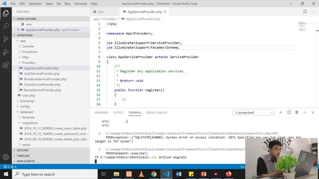319x179 pixels.
Task: Switch to the Problems panel tab
Action: [101, 112]
